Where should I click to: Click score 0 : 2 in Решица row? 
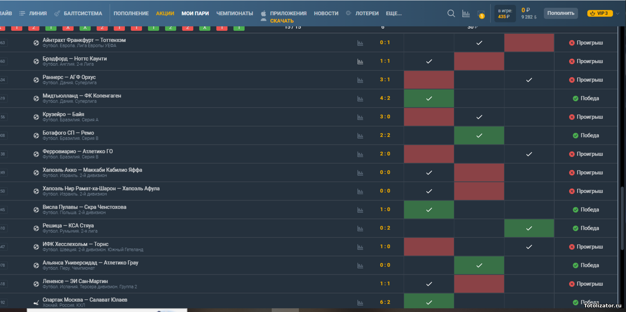point(385,228)
